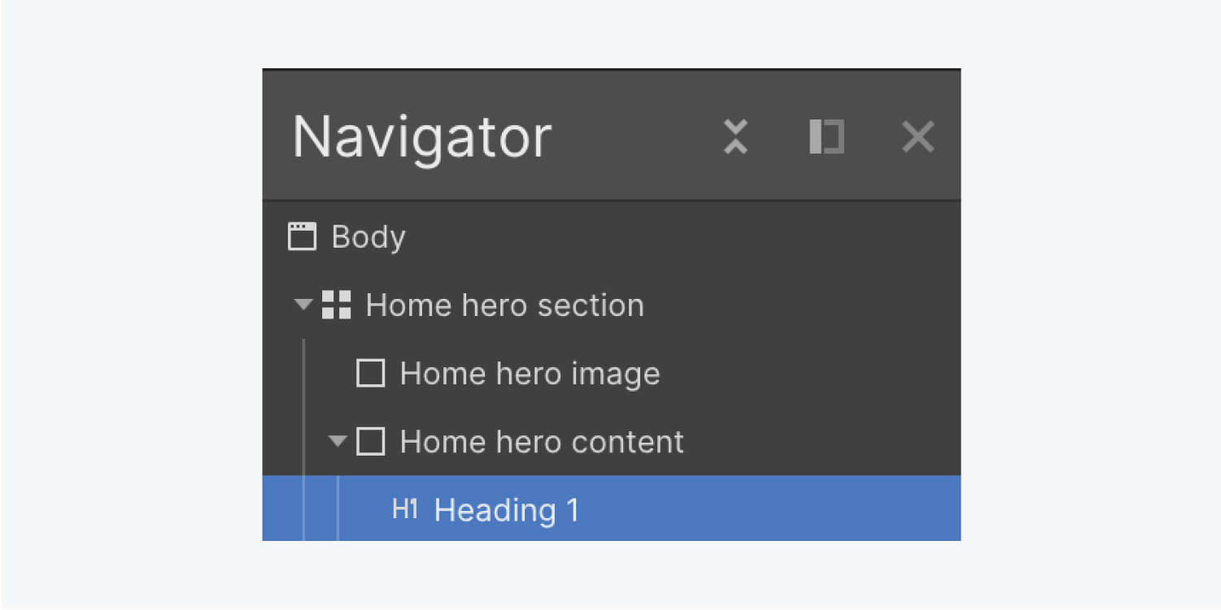The image size is (1221, 610).
Task: Click the Body page icon
Action: click(302, 237)
